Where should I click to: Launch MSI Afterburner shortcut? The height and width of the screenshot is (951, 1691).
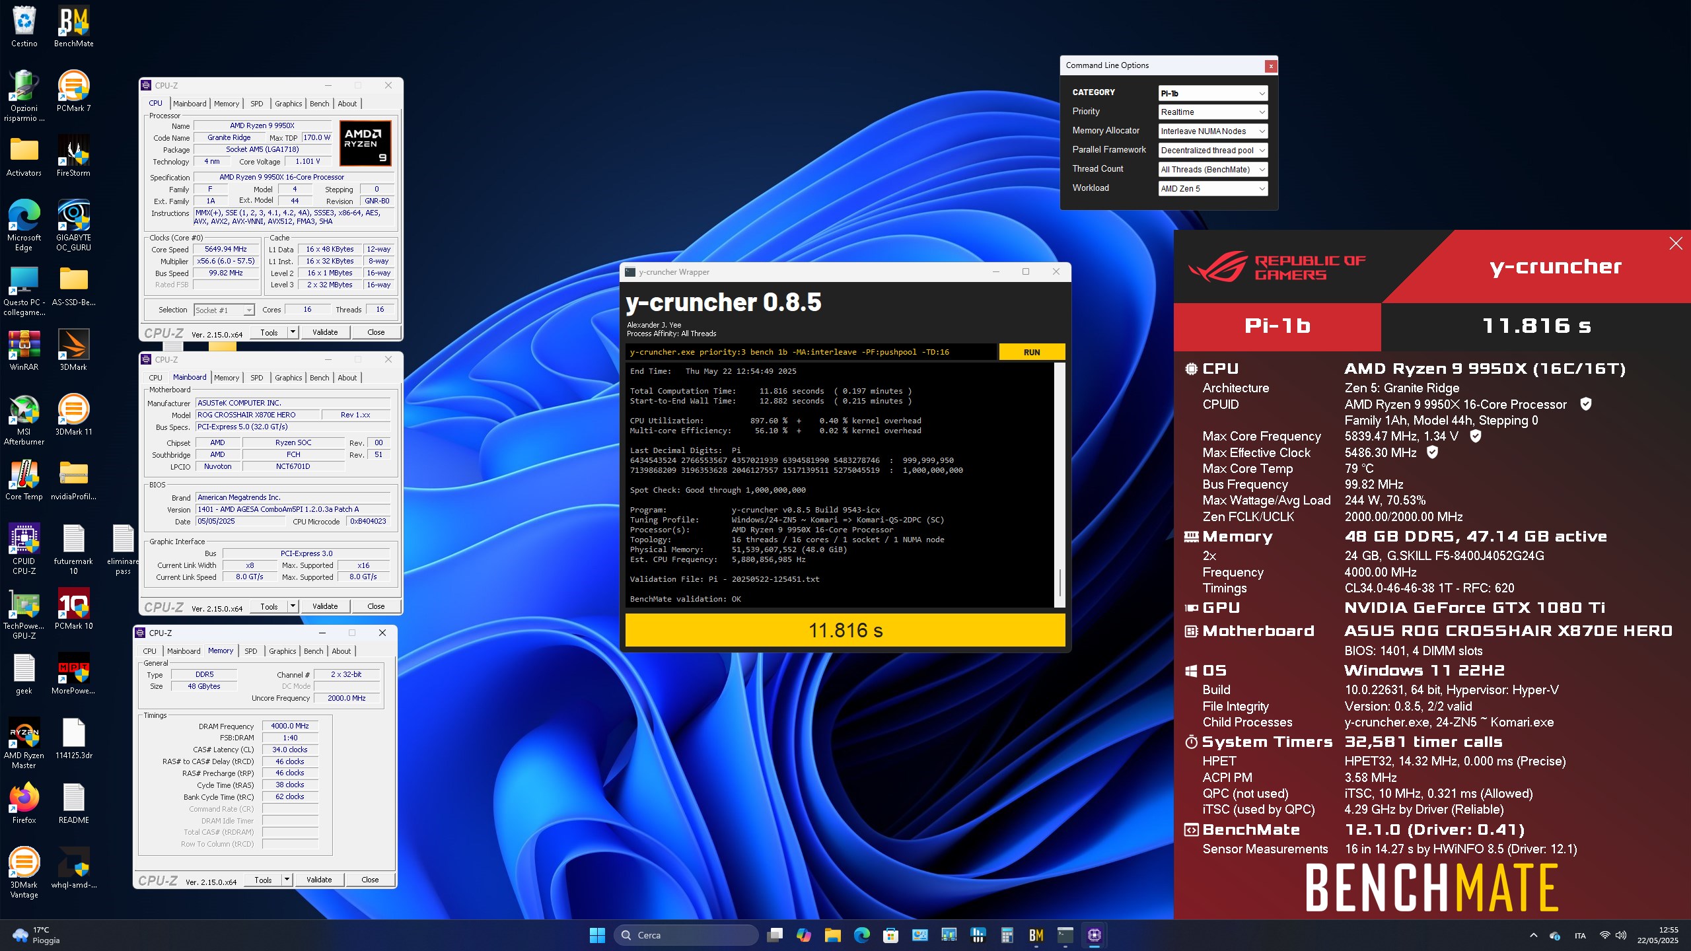click(24, 419)
